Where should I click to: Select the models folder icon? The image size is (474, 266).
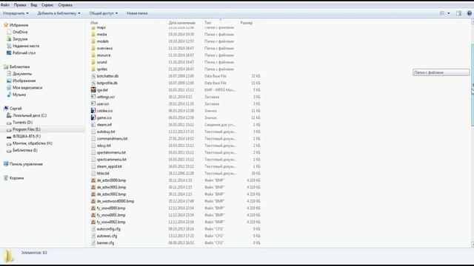coord(93,41)
